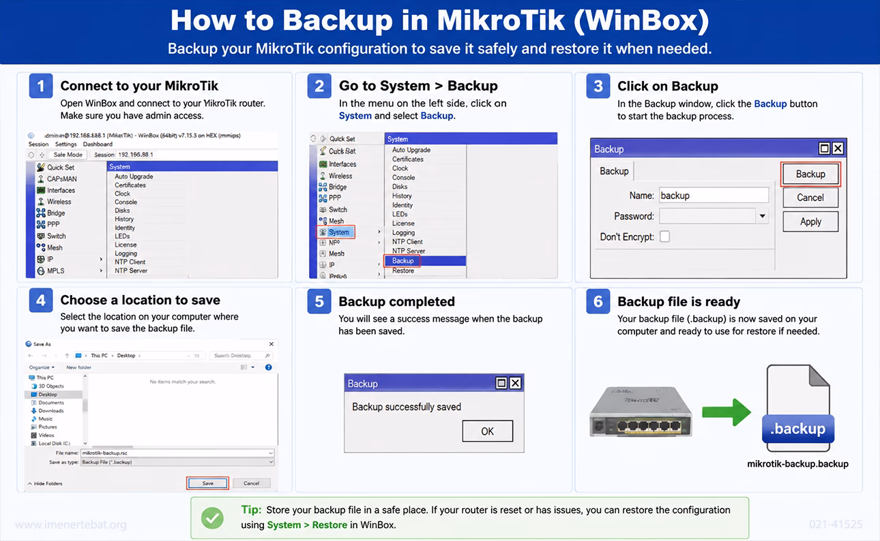The image size is (880, 541).
Task: Open the File name dropdown arrow
Action: [271, 452]
